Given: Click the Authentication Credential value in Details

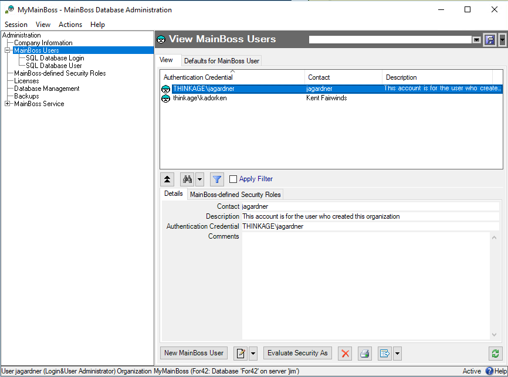Looking at the screenshot, I should 370,226.
